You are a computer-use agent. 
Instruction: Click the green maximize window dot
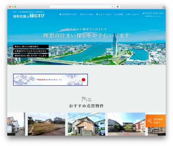click(15, 7)
